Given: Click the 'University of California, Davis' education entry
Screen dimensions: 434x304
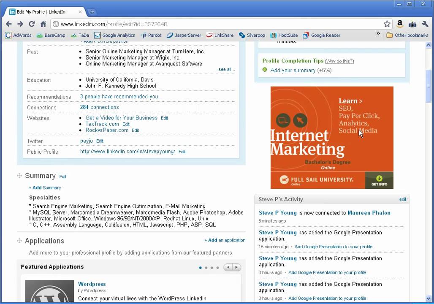Looking at the screenshot, I should 119,80.
